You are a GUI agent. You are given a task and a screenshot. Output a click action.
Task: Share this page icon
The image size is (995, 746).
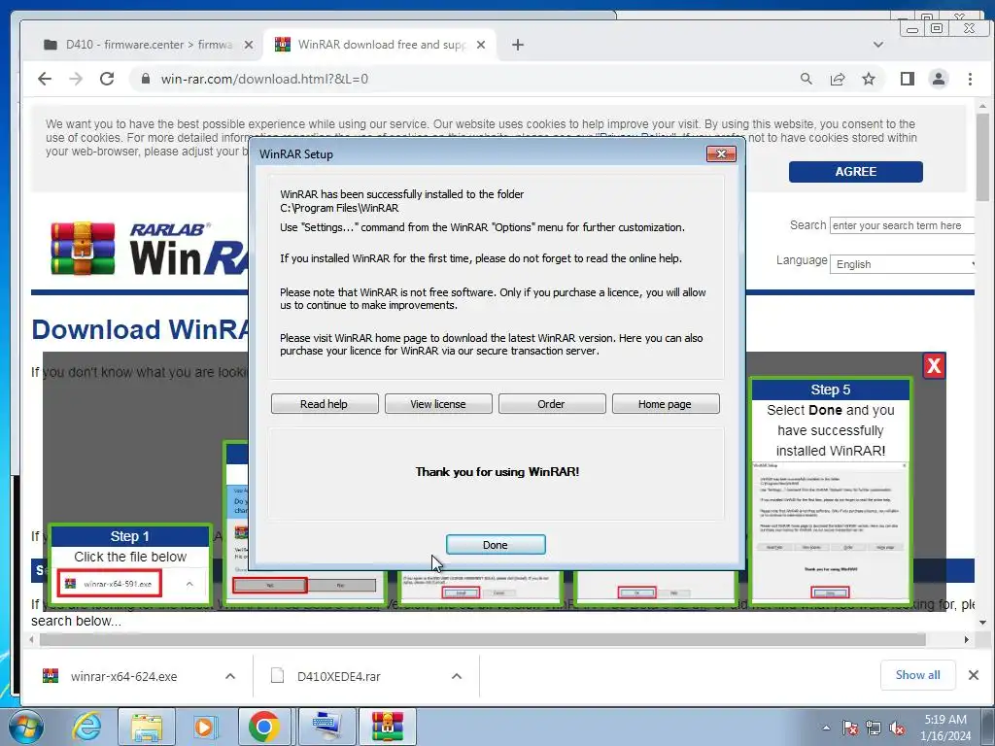tap(838, 79)
